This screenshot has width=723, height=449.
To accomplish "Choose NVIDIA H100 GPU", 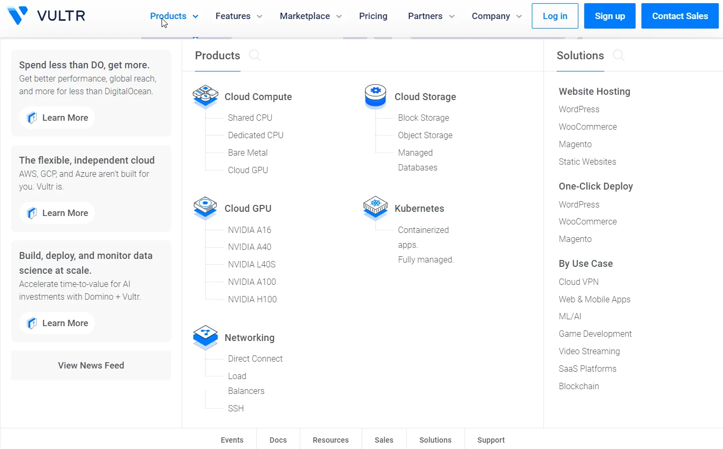I will (x=253, y=299).
